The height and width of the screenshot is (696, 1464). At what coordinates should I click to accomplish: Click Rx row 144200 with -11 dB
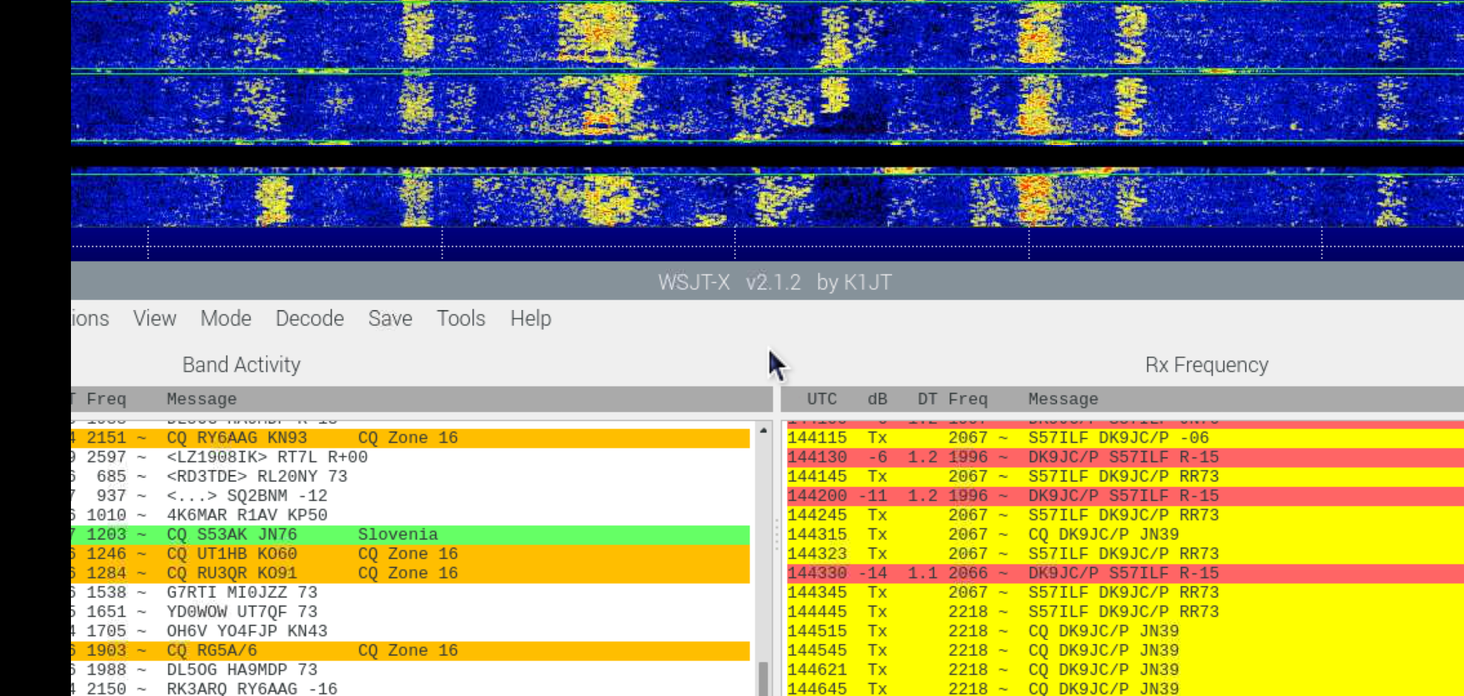(x=1125, y=496)
